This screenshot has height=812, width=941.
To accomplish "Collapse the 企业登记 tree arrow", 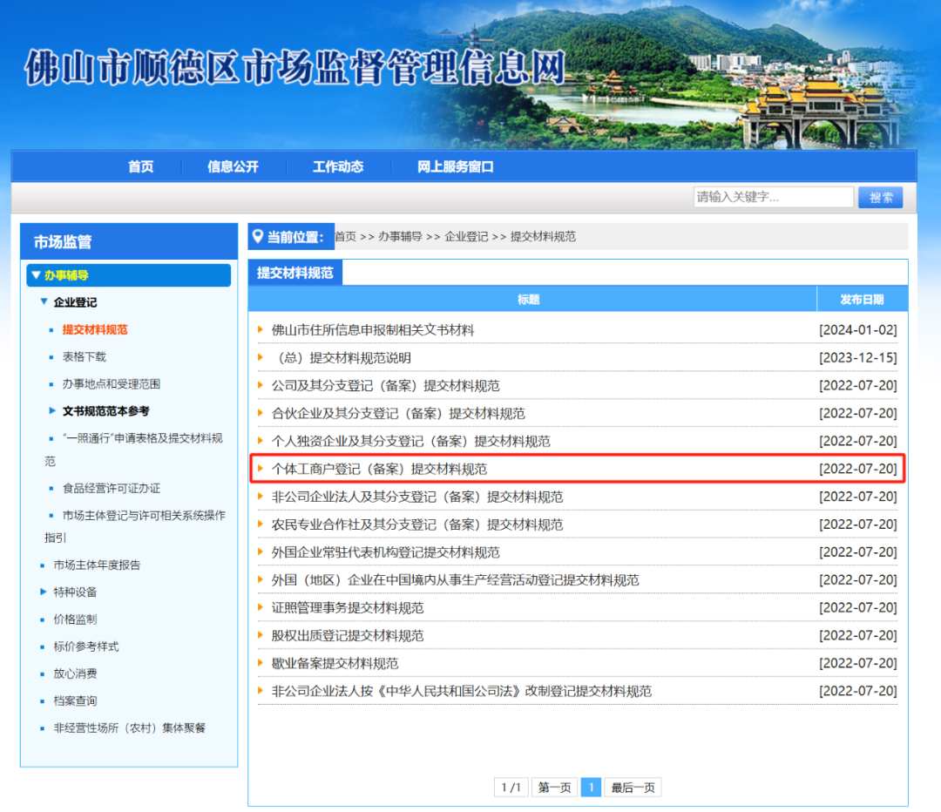I will [x=44, y=301].
